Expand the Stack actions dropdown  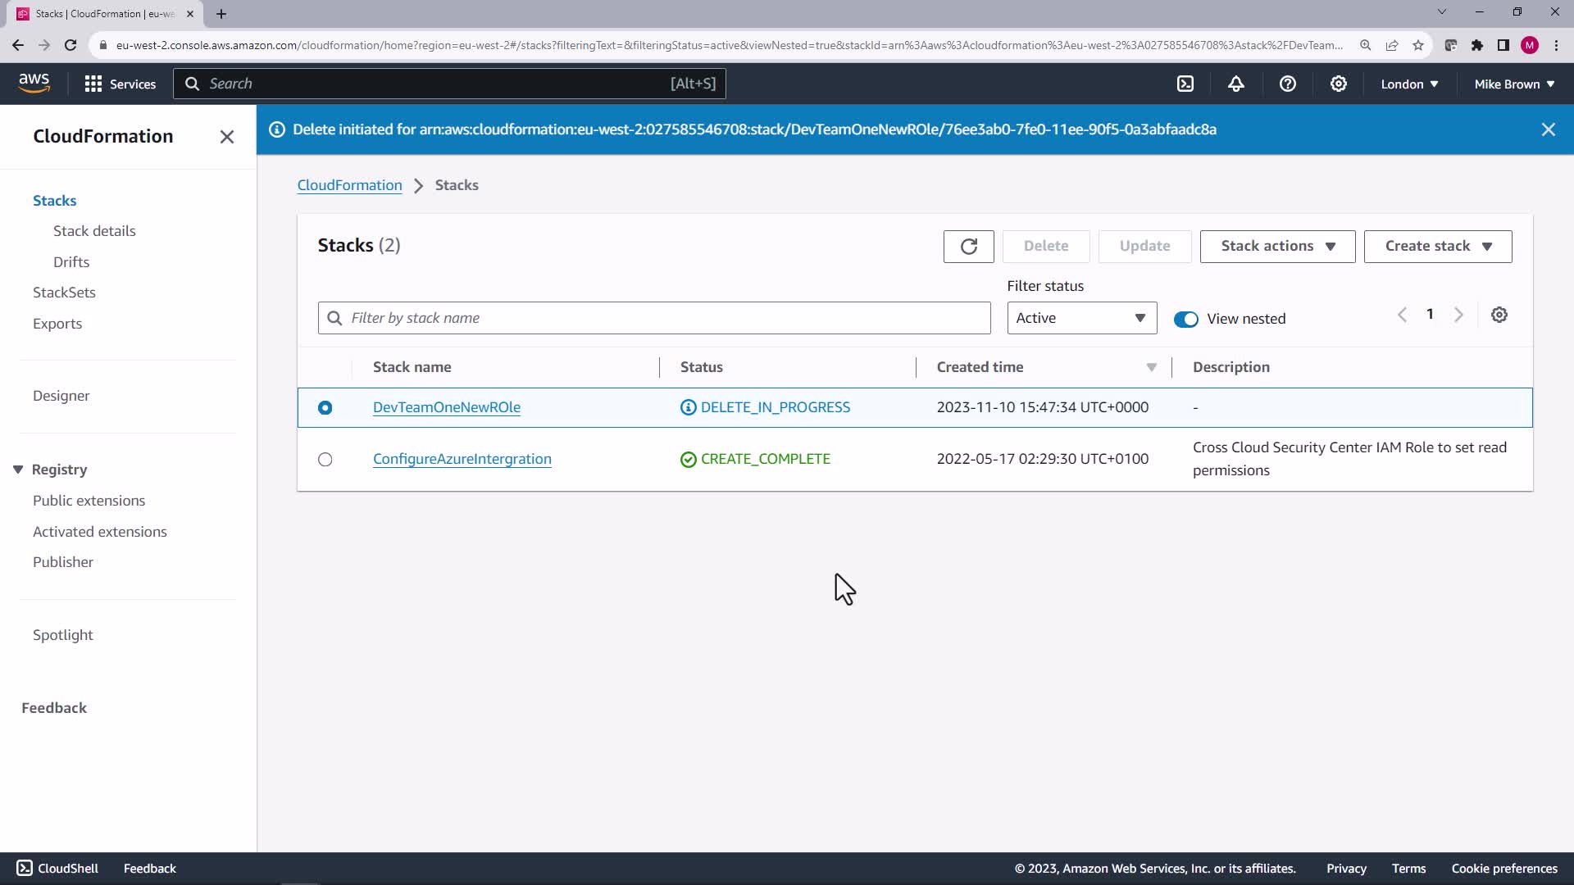click(x=1277, y=247)
